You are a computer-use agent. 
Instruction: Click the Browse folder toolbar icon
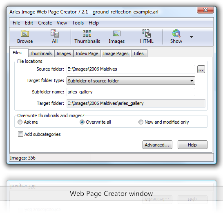coord(25,37)
